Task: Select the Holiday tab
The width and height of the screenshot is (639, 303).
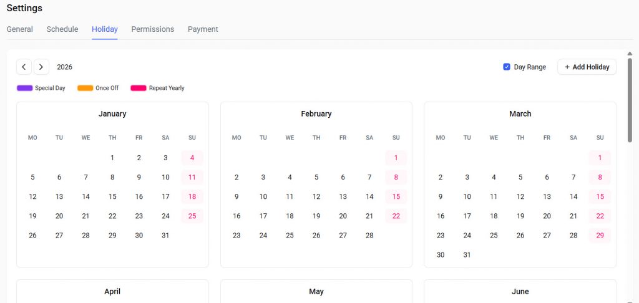Action: click(105, 29)
